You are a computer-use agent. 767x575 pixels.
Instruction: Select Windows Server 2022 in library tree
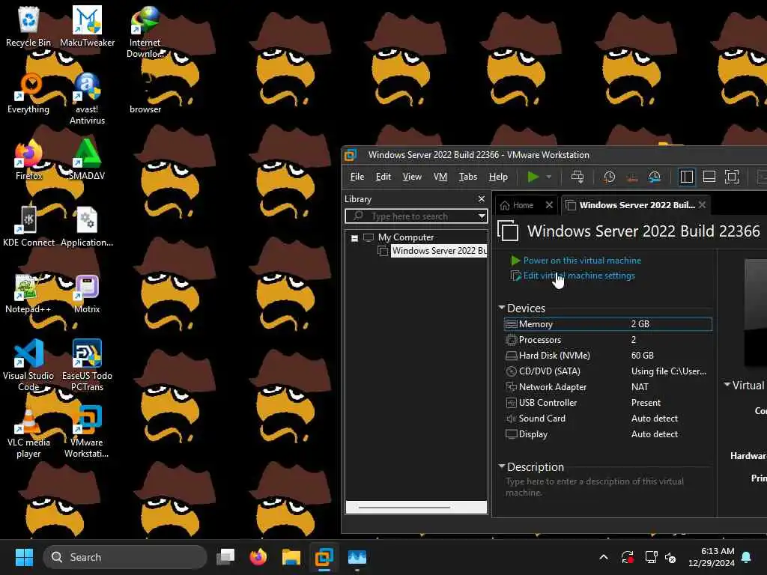click(439, 251)
